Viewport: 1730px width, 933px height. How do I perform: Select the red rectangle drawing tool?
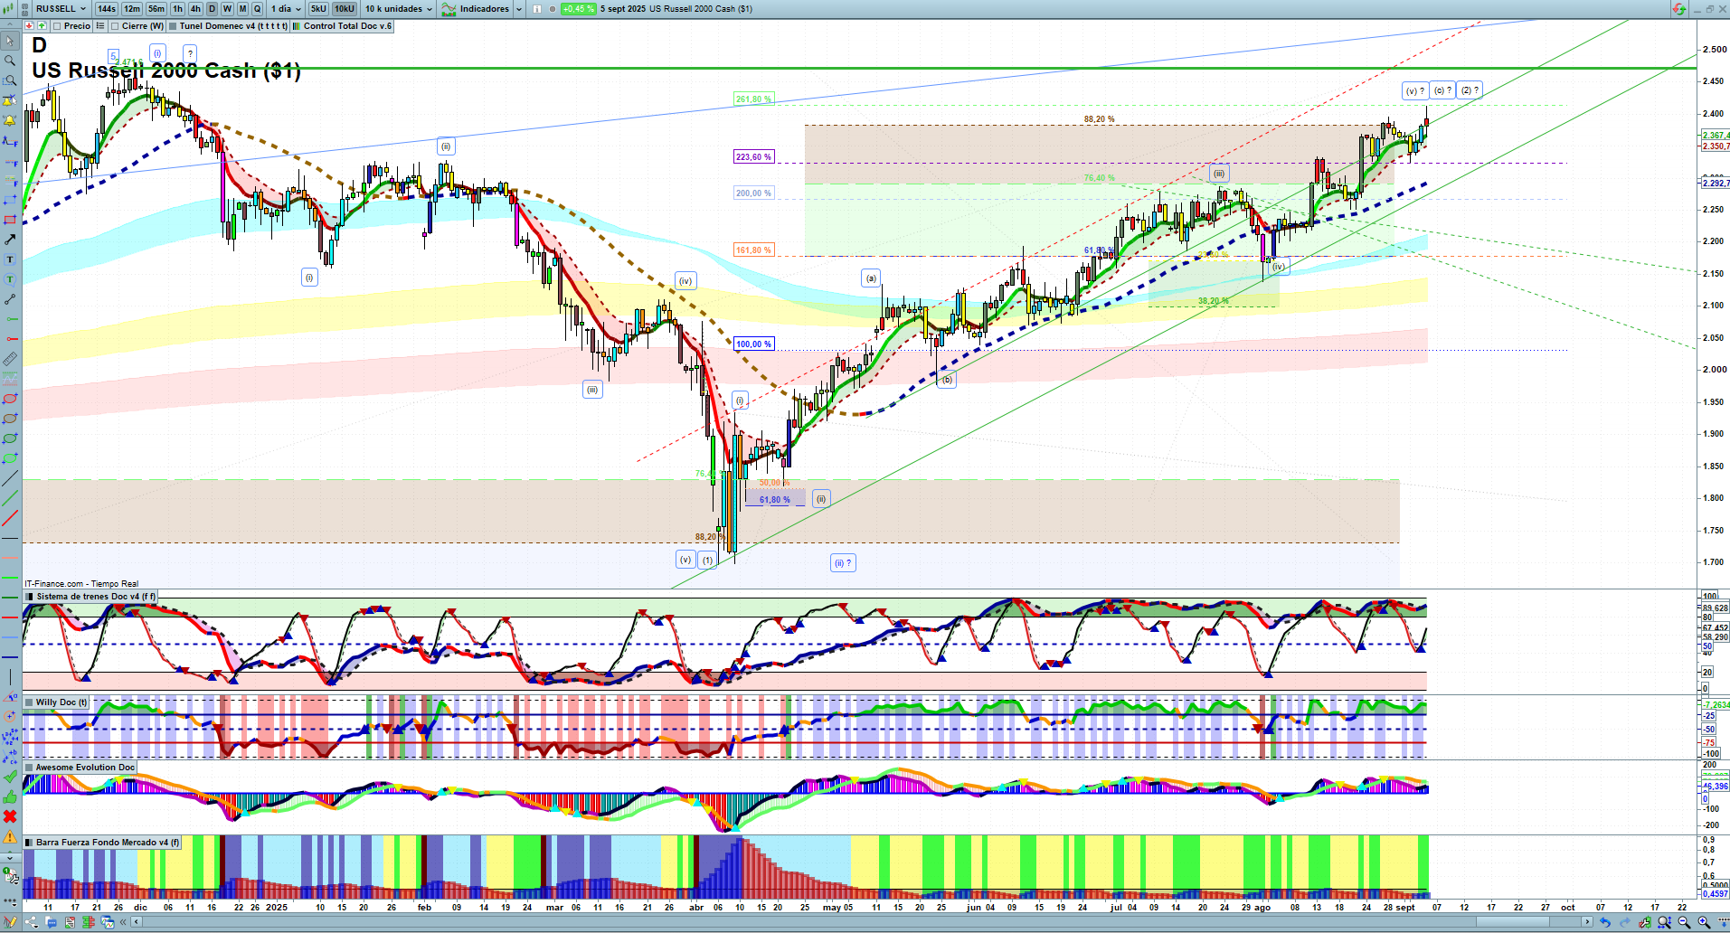pos(10,220)
